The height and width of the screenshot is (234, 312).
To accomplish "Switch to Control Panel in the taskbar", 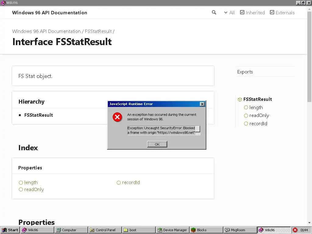I will (105, 230).
